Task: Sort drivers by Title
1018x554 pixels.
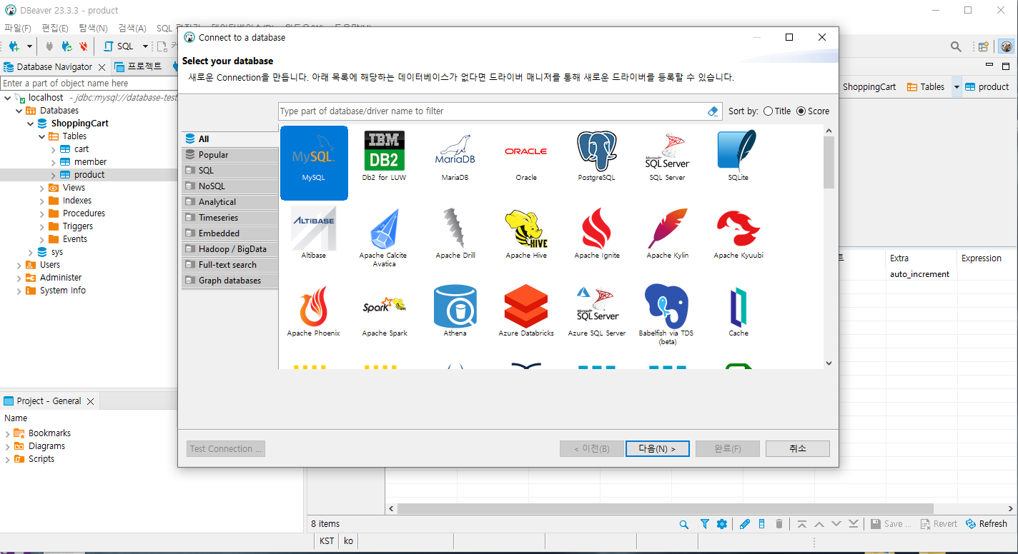Action: (x=777, y=111)
